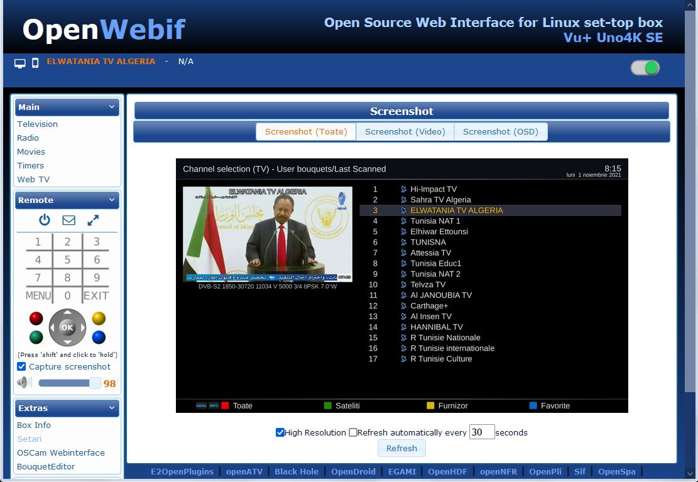Mute volume via speaker icon
The image size is (698, 482).
(x=24, y=382)
